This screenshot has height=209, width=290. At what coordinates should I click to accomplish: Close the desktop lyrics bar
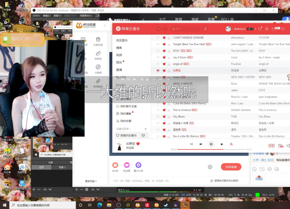pos(168,79)
